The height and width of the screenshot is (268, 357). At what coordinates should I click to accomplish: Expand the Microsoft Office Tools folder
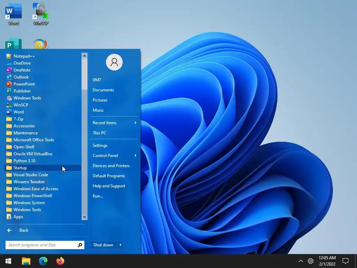coord(43,140)
